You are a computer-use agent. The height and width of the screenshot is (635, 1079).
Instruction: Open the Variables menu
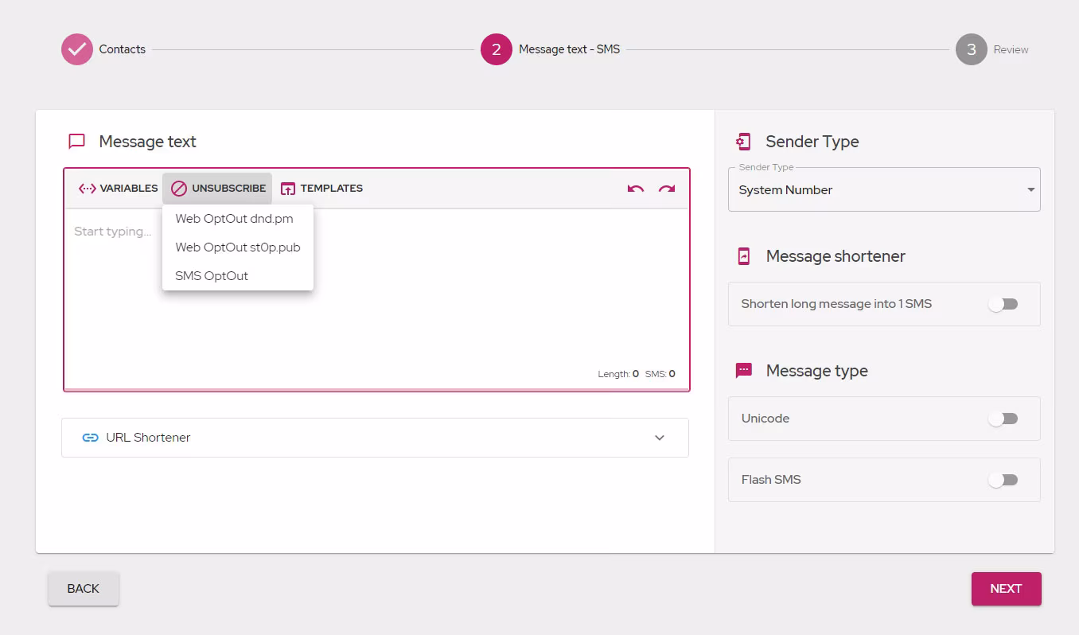[119, 189]
